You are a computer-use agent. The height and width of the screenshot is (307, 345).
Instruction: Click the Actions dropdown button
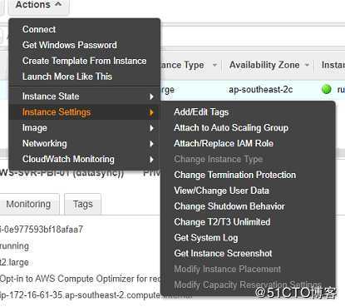38,6
